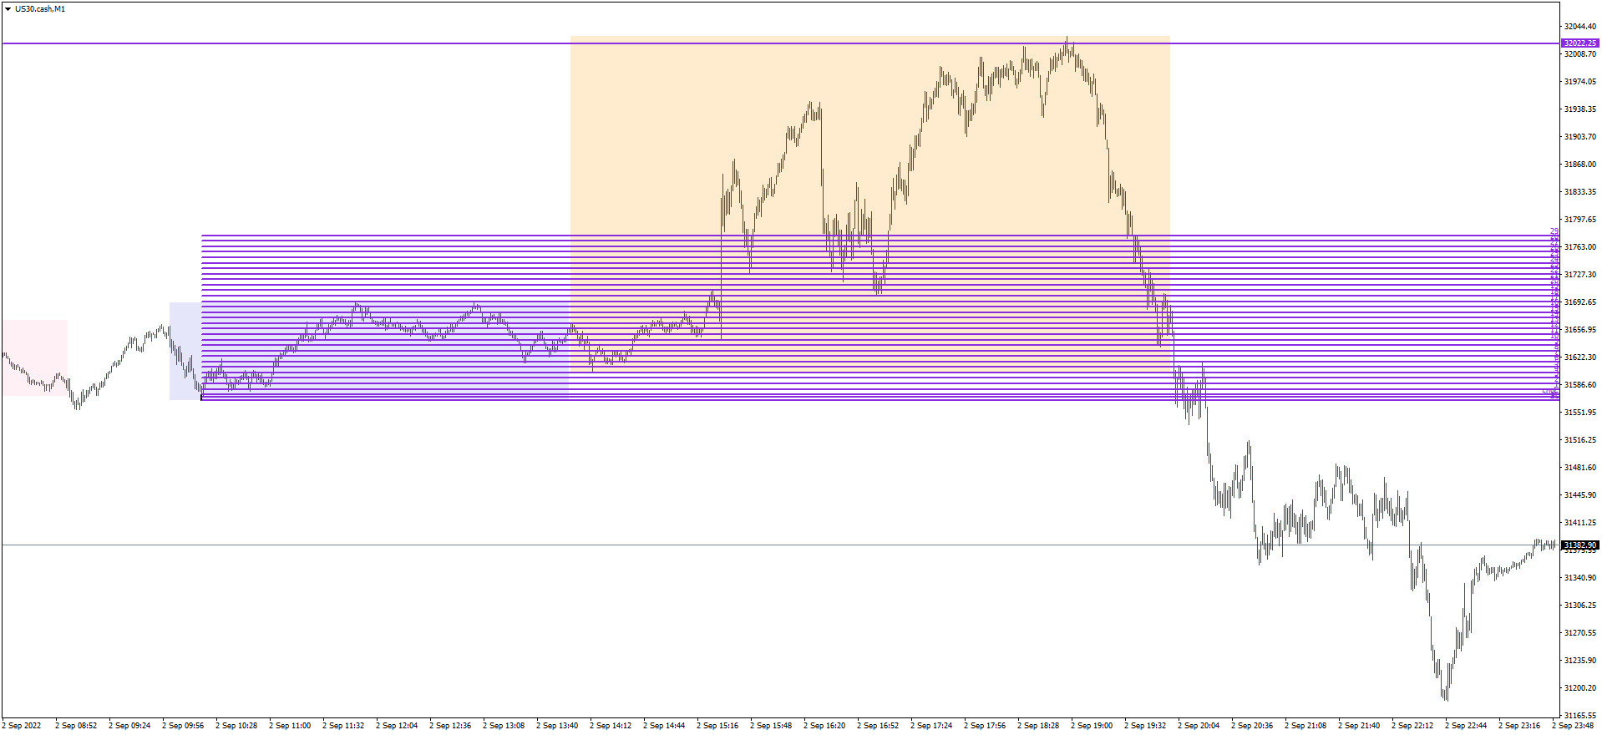1602x735 pixels.
Task: Select the purple 32022.25 price tag
Action: coord(1579,43)
